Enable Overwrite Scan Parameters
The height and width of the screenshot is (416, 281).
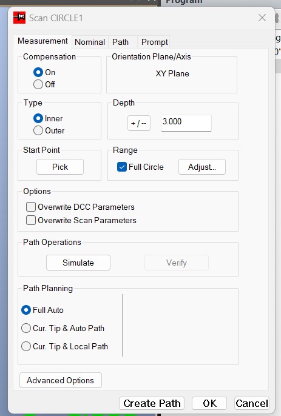(31, 220)
